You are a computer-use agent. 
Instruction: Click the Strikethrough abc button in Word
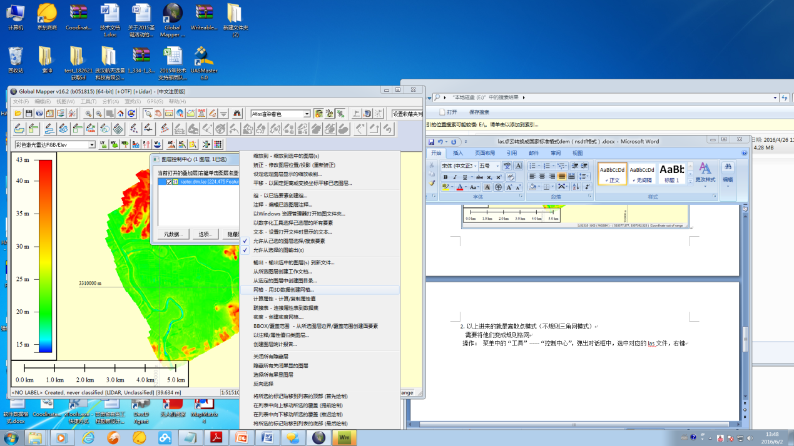click(x=479, y=177)
